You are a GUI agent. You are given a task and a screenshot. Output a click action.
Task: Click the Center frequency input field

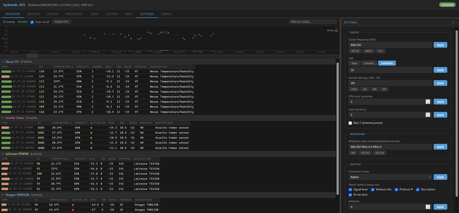pyautogui.click(x=390, y=45)
